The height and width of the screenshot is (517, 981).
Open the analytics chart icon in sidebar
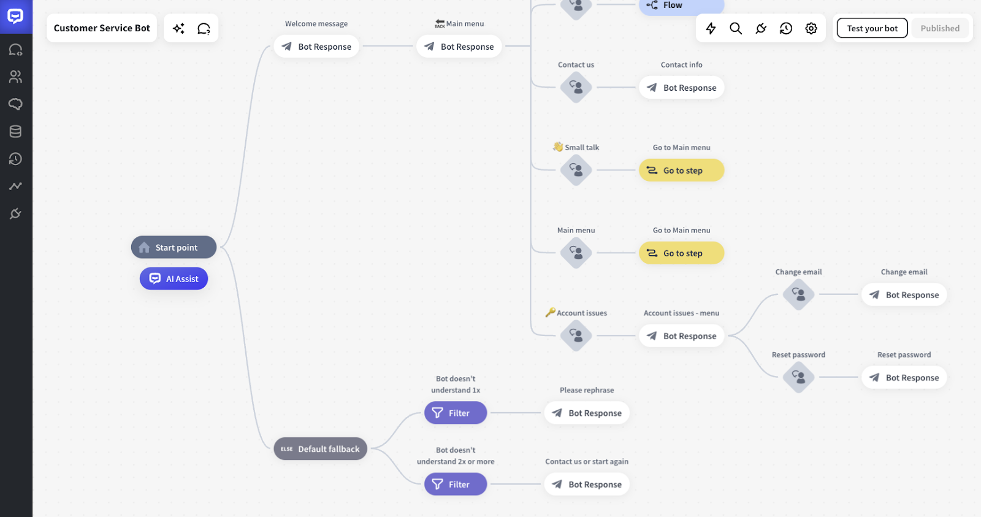point(15,186)
